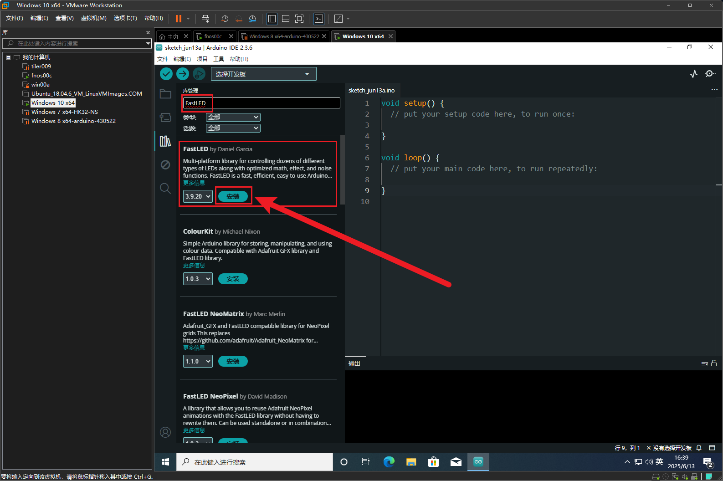Screen dimensions: 723x481
Task: Open the snapshot manager wrench icon
Action: tap(252, 19)
